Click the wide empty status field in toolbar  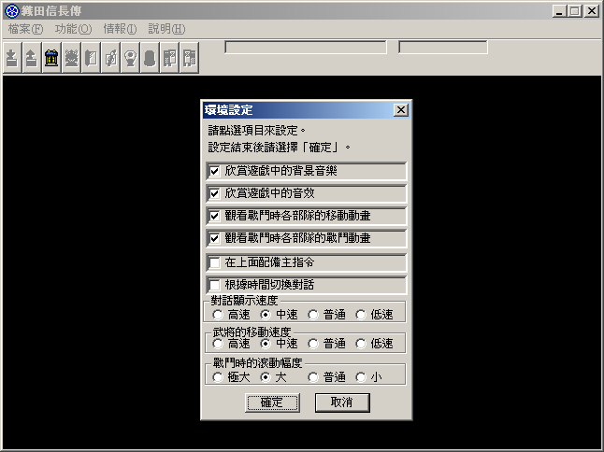tap(306, 48)
